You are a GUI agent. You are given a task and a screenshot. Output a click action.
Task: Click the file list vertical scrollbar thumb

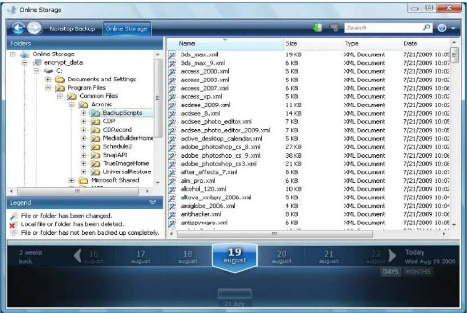click(x=454, y=55)
